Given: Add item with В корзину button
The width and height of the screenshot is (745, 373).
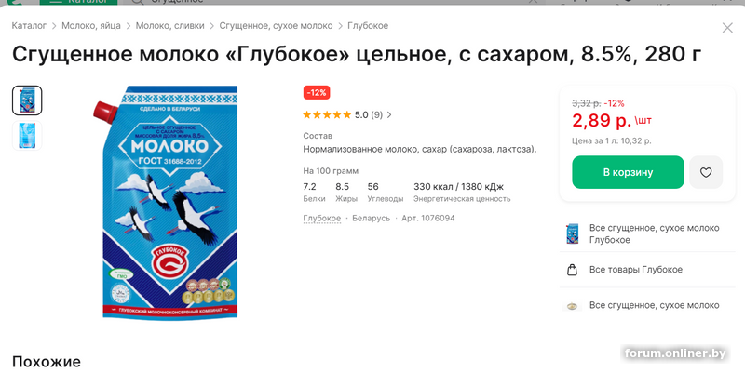Looking at the screenshot, I should pyautogui.click(x=628, y=172).
